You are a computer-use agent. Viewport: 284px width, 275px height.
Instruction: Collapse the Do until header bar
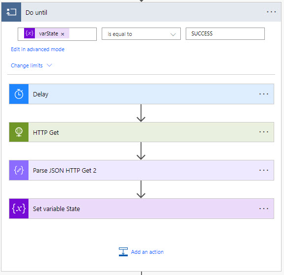(142, 12)
